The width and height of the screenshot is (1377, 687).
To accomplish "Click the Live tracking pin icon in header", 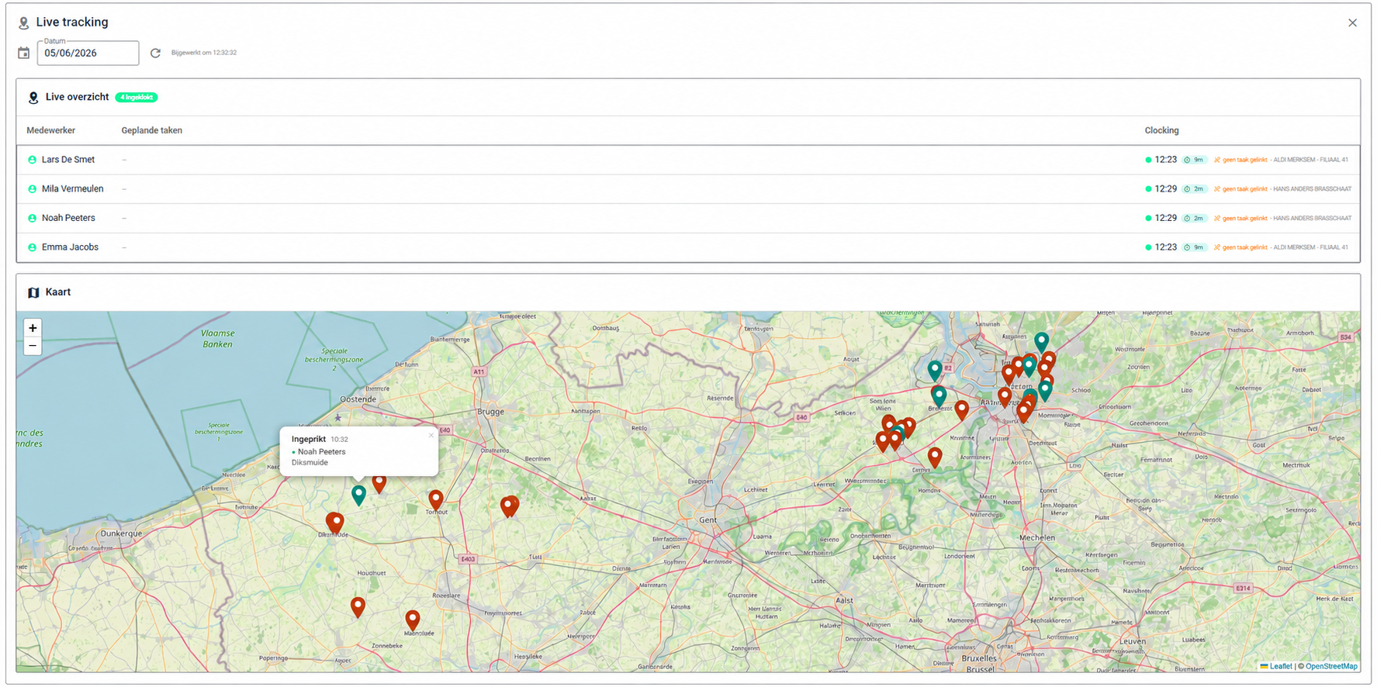I will (24, 23).
